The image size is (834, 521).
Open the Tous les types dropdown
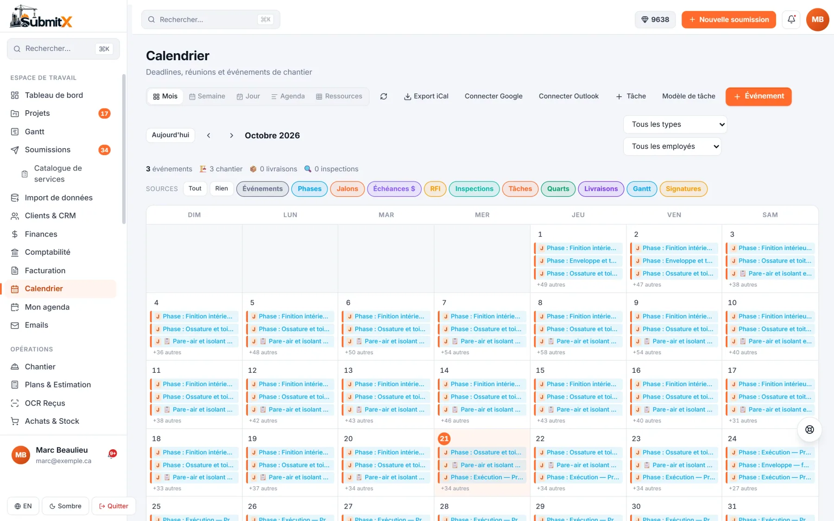[x=675, y=124]
